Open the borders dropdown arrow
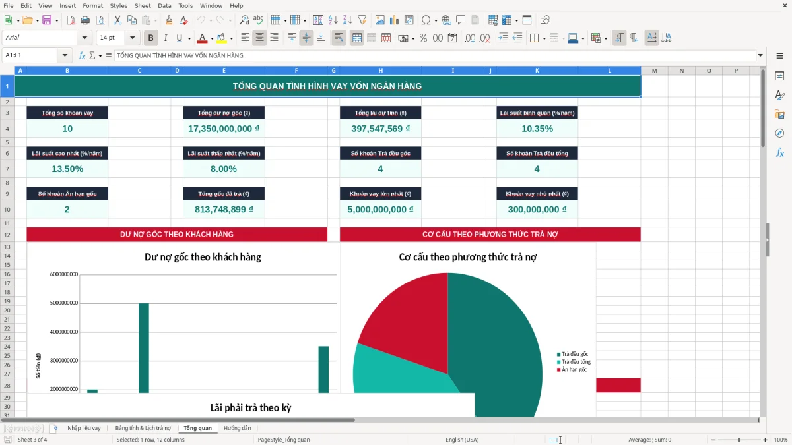Image resolution: width=792 pixels, height=445 pixels. click(544, 38)
